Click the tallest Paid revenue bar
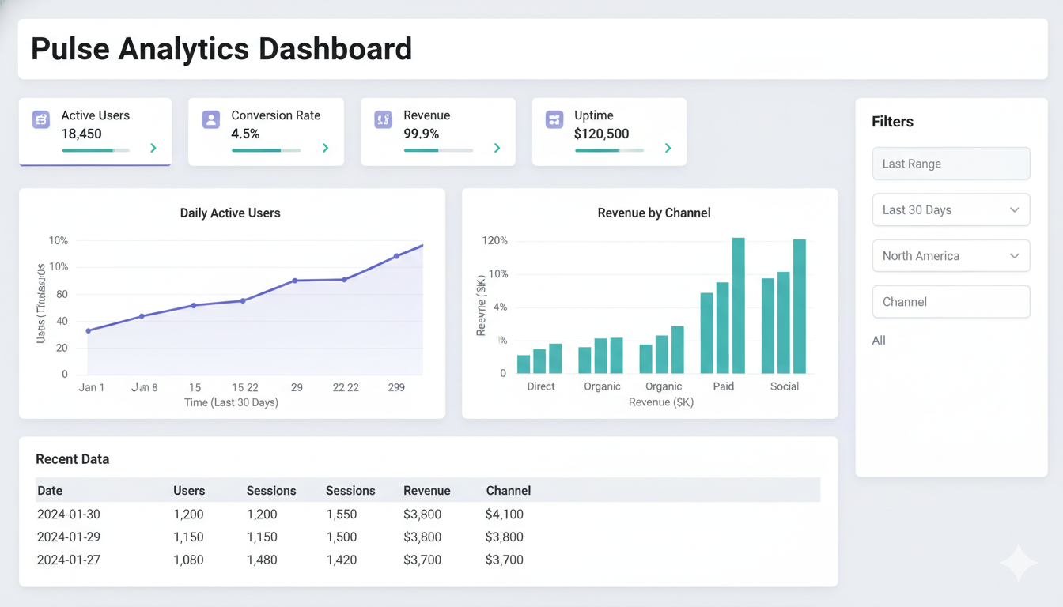Screen dimensions: 1063x607 click(x=739, y=306)
